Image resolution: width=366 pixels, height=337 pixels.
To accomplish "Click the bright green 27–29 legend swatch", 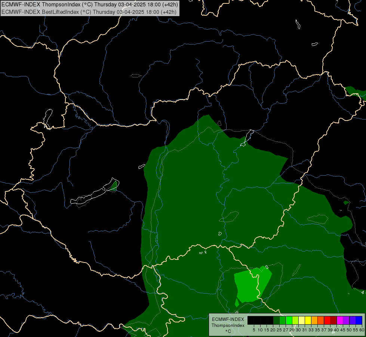I will (x=289, y=320).
